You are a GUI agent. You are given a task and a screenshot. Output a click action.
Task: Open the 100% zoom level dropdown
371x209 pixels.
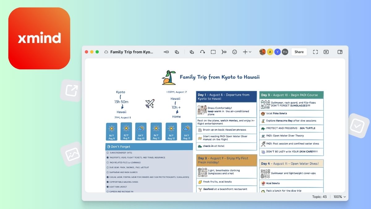(340, 197)
